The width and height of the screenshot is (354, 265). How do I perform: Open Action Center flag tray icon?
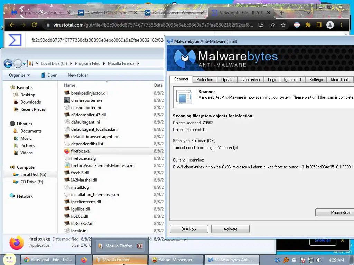(302, 260)
